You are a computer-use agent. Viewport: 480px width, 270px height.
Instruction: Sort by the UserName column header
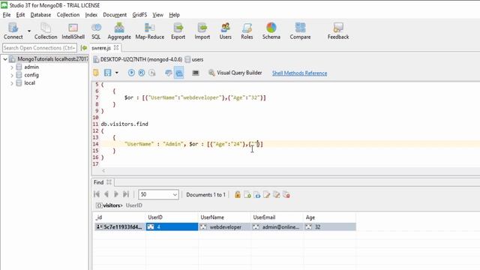pyautogui.click(x=224, y=217)
